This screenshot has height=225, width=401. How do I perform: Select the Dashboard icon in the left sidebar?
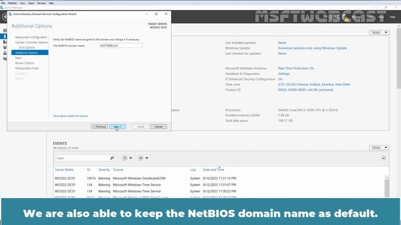[x=4, y=31]
